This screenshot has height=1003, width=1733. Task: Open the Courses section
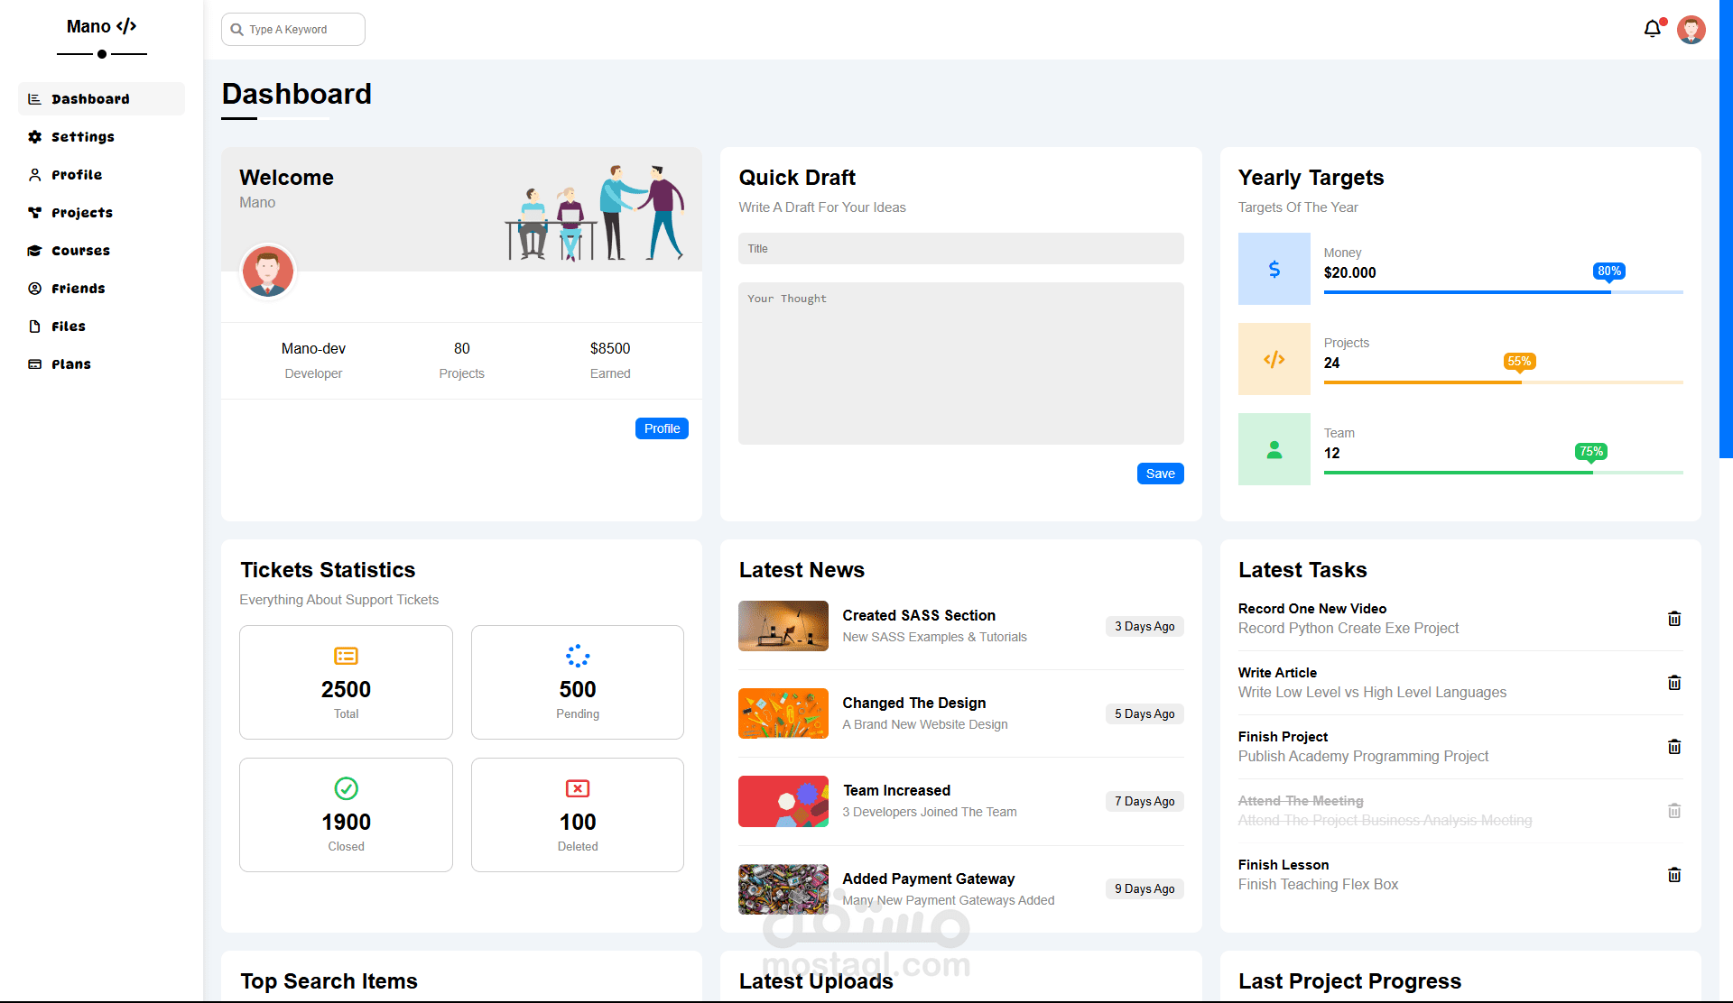34,250
